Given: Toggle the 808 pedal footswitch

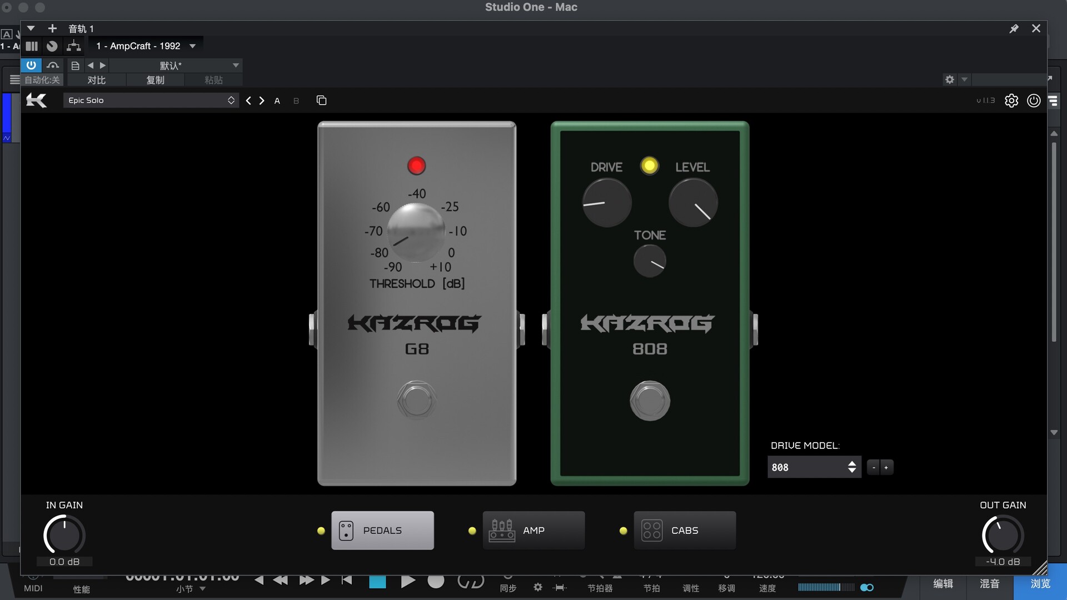Looking at the screenshot, I should point(650,401).
